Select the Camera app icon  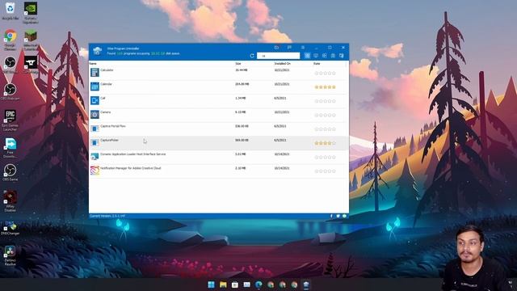[x=95, y=115]
